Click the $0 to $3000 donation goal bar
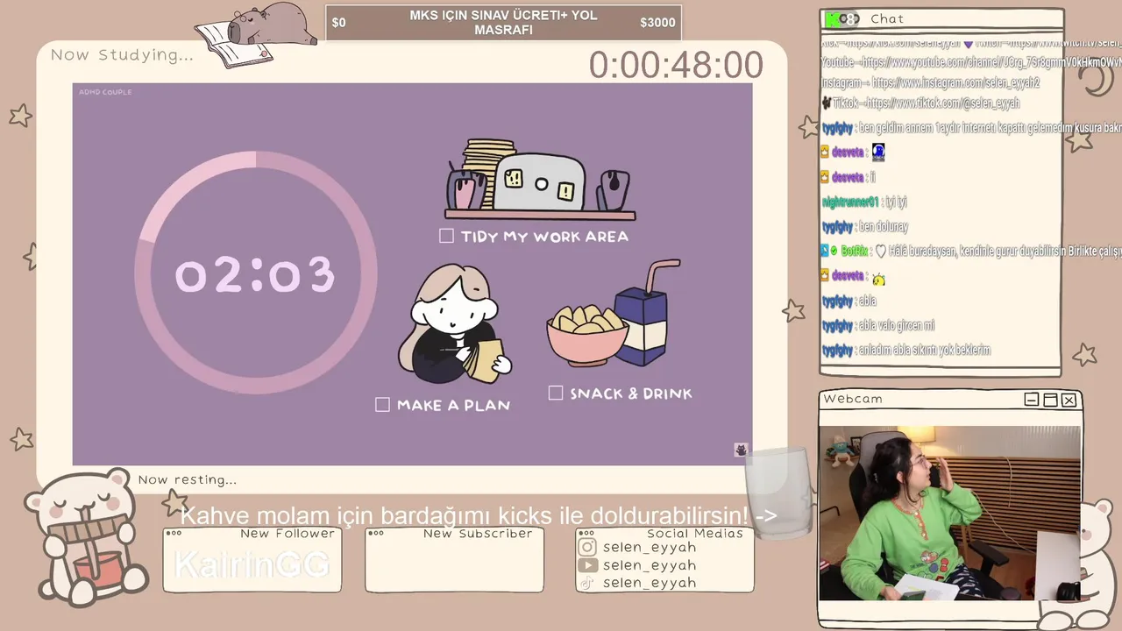 click(x=503, y=23)
